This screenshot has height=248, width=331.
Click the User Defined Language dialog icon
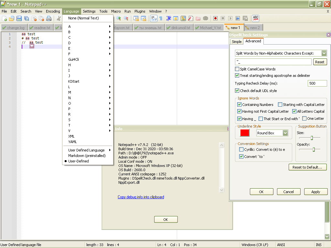pos(176,18)
